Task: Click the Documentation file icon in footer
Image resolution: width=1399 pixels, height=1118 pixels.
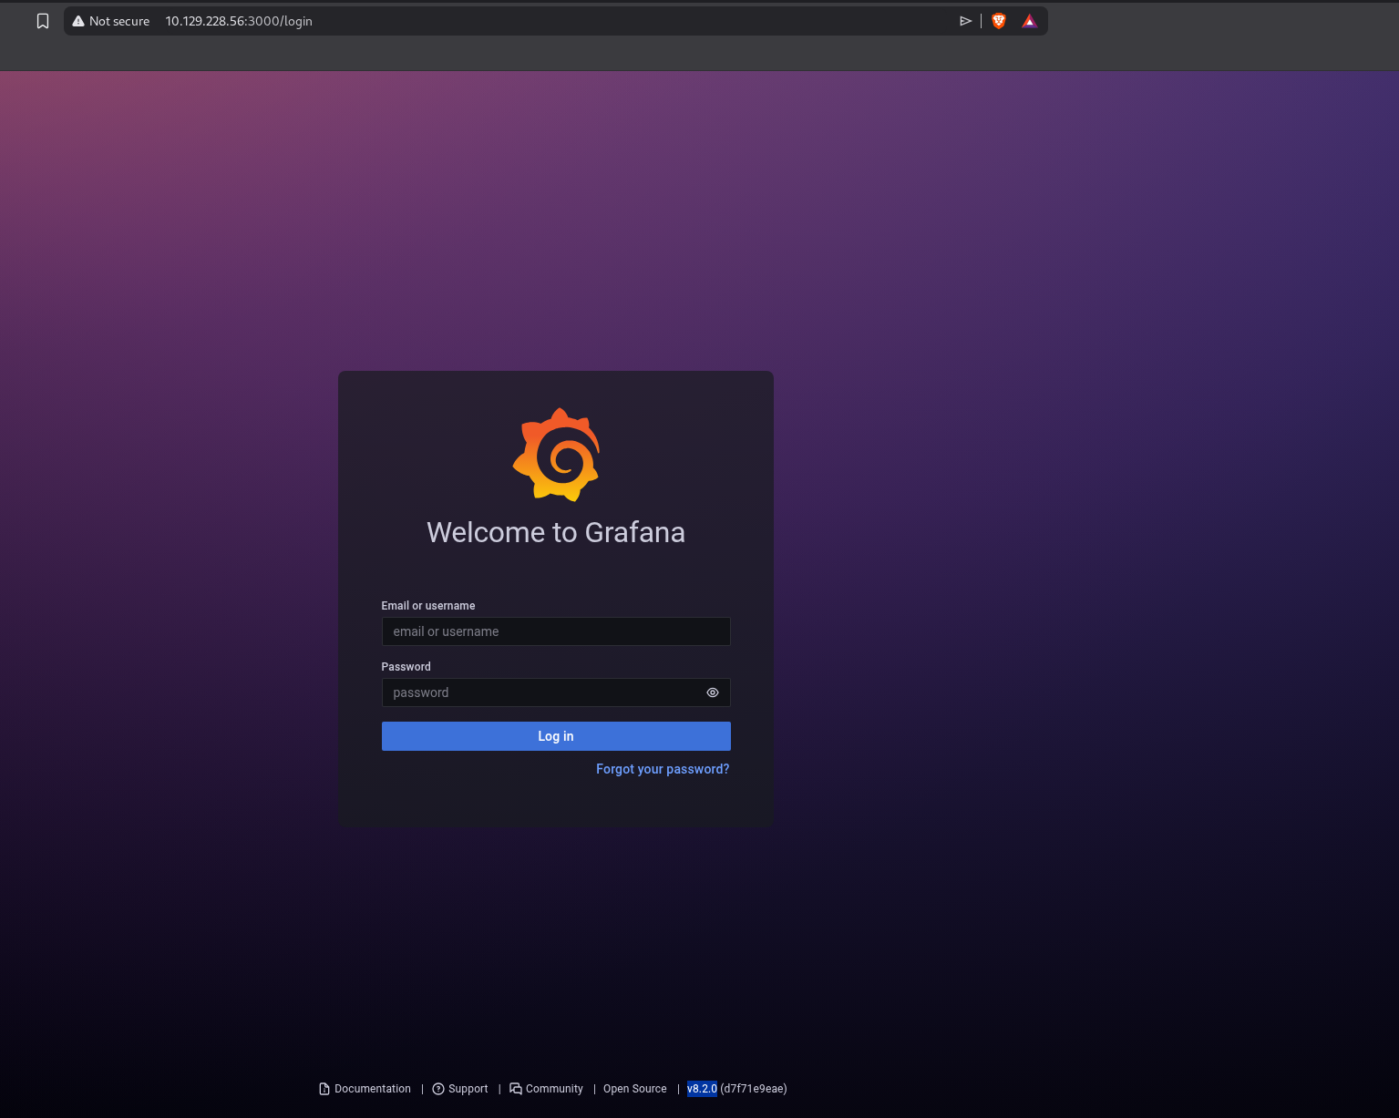Action: point(324,1089)
